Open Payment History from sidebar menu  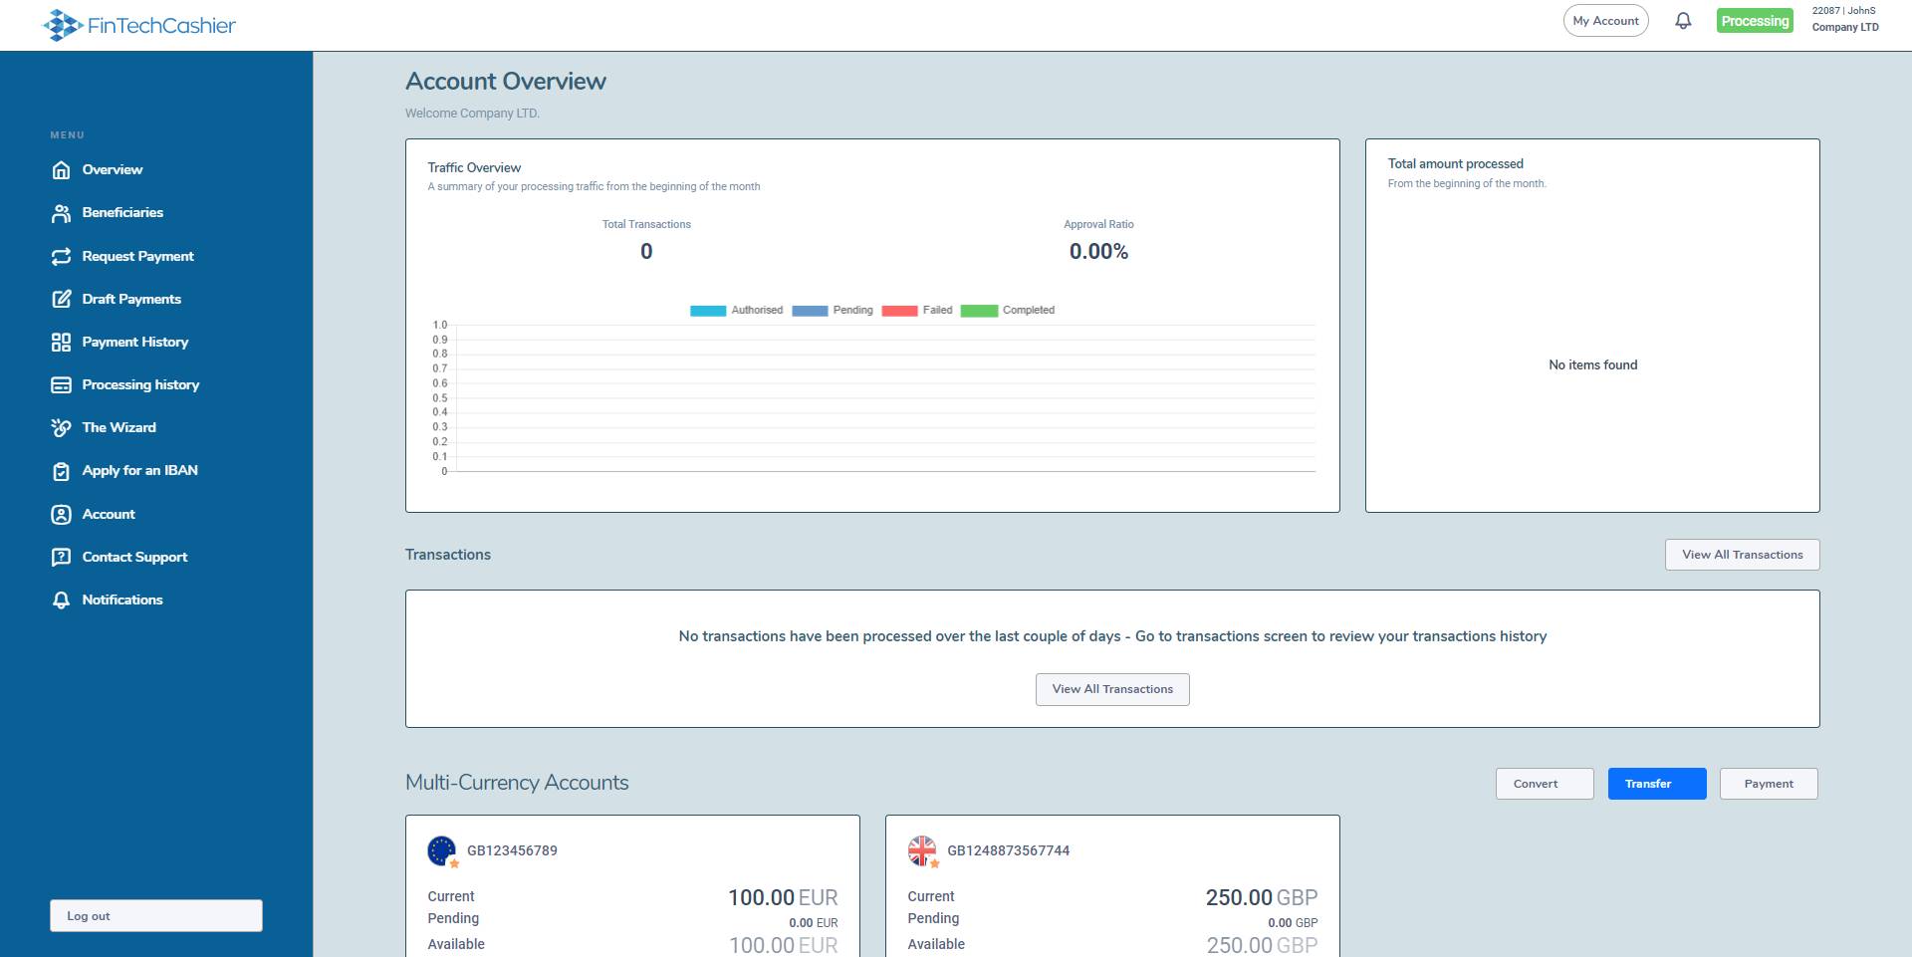click(x=134, y=343)
